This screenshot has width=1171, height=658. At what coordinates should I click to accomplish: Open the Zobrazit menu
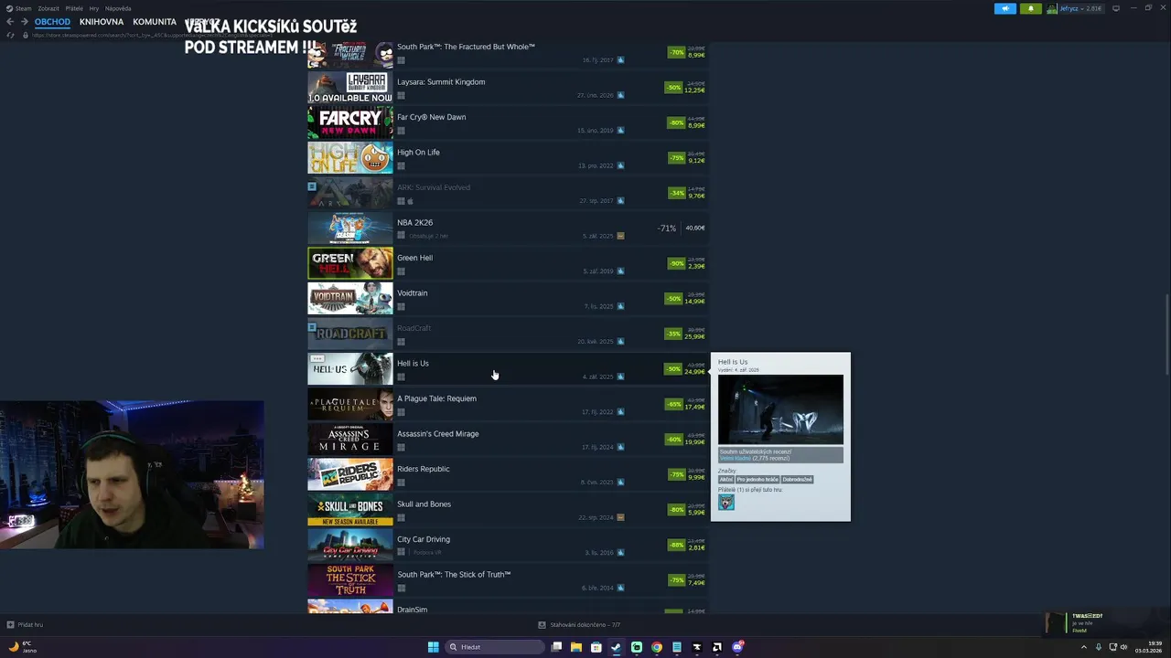(48, 8)
